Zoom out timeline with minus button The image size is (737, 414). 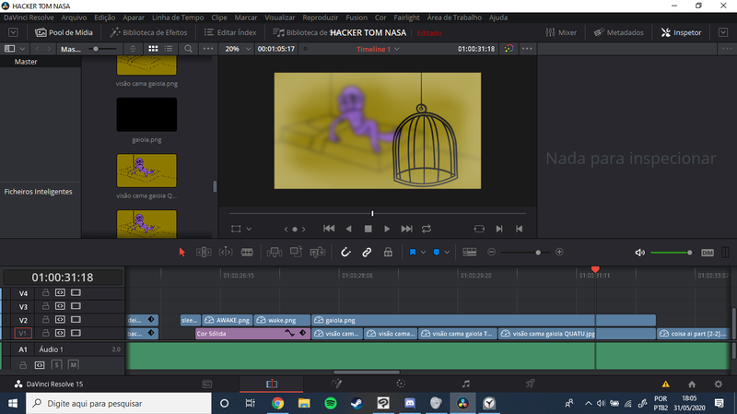click(x=491, y=252)
